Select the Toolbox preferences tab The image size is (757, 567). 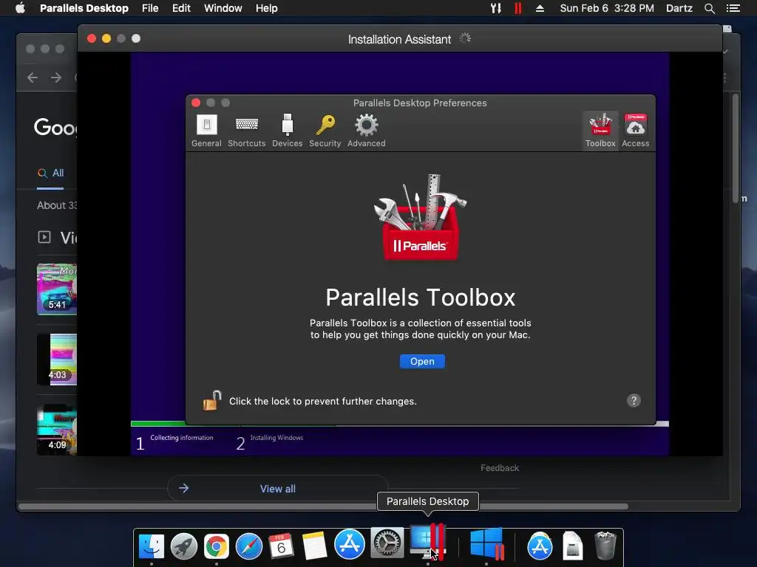click(x=600, y=130)
